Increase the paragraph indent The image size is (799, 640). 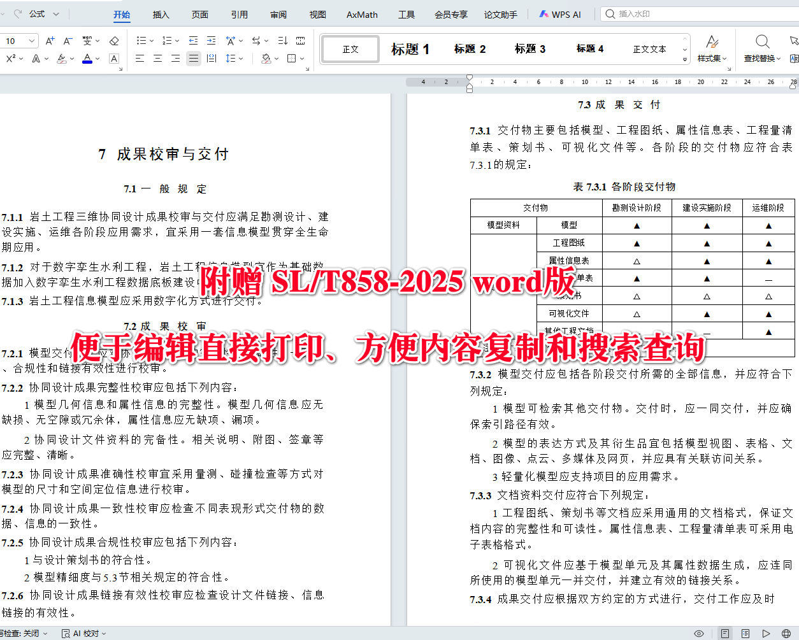pyautogui.click(x=212, y=41)
